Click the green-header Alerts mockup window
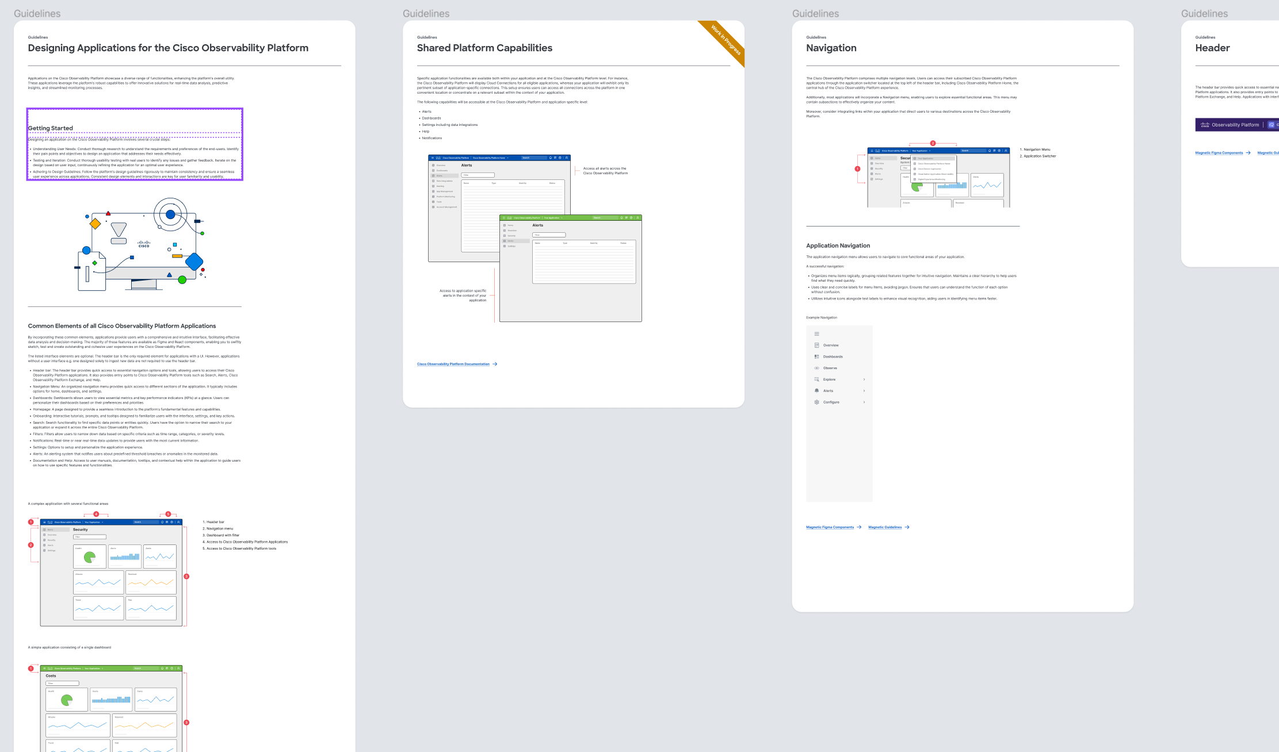Viewport: 1279px width, 752px height. 571,268
